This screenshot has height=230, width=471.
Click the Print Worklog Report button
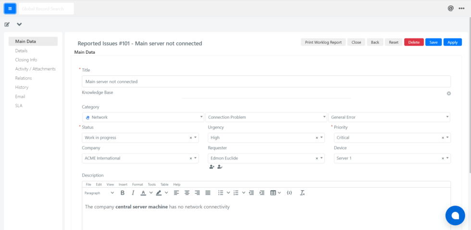[x=323, y=42]
